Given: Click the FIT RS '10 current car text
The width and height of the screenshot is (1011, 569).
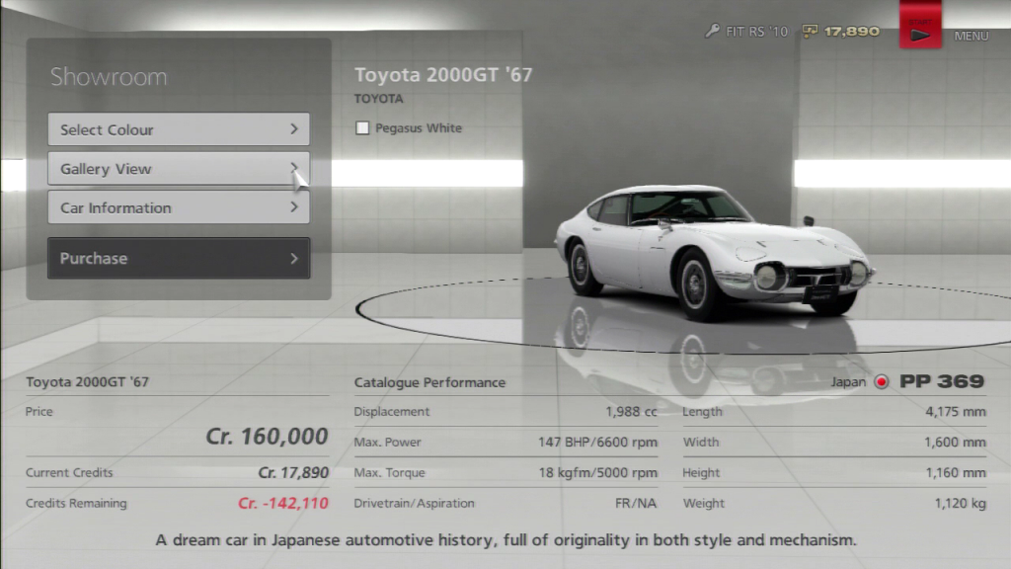Looking at the screenshot, I should pyautogui.click(x=756, y=32).
